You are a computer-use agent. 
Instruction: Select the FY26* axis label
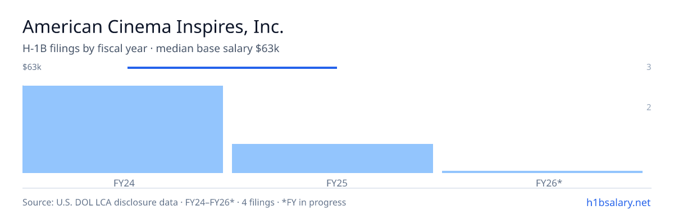pos(549,183)
